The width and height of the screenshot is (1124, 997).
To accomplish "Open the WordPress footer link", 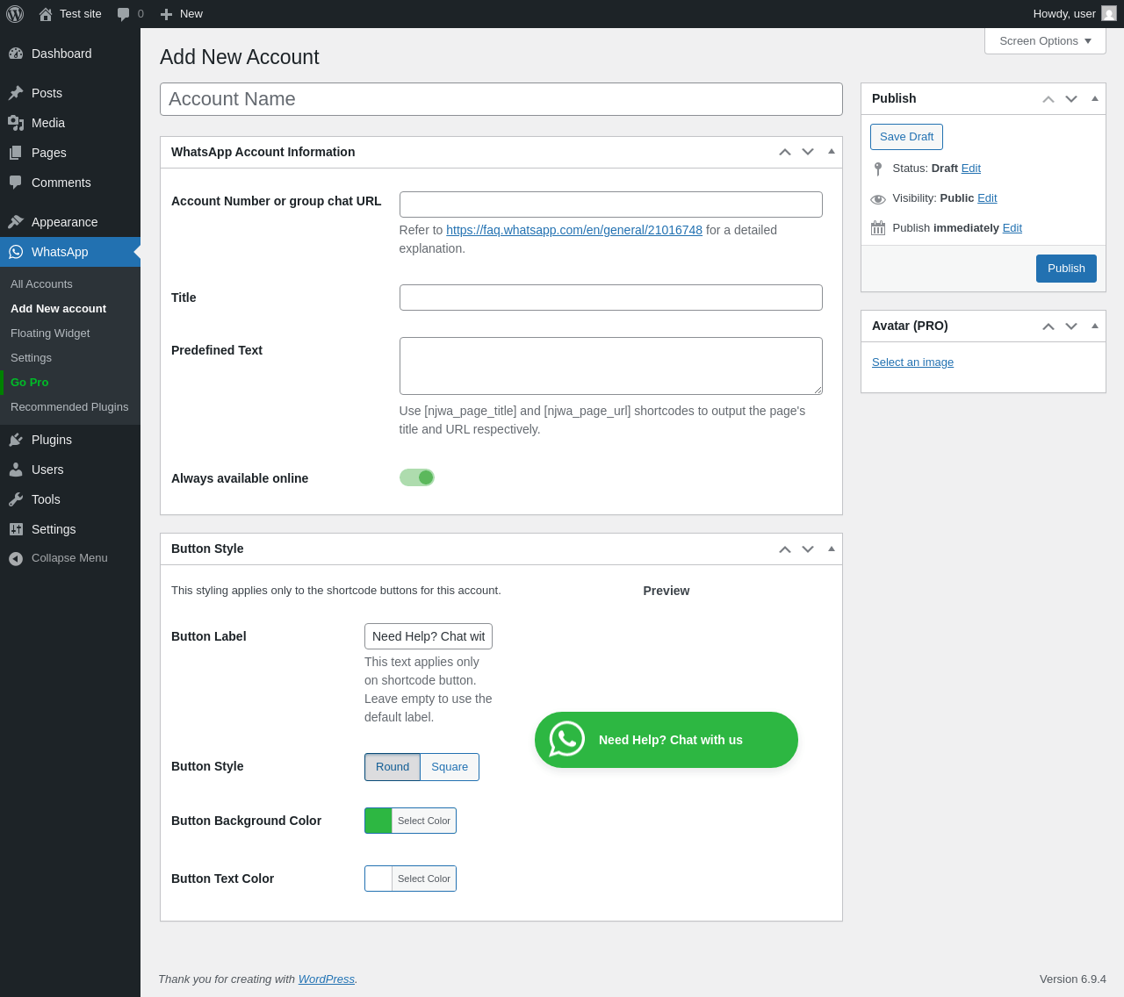I will [327, 979].
